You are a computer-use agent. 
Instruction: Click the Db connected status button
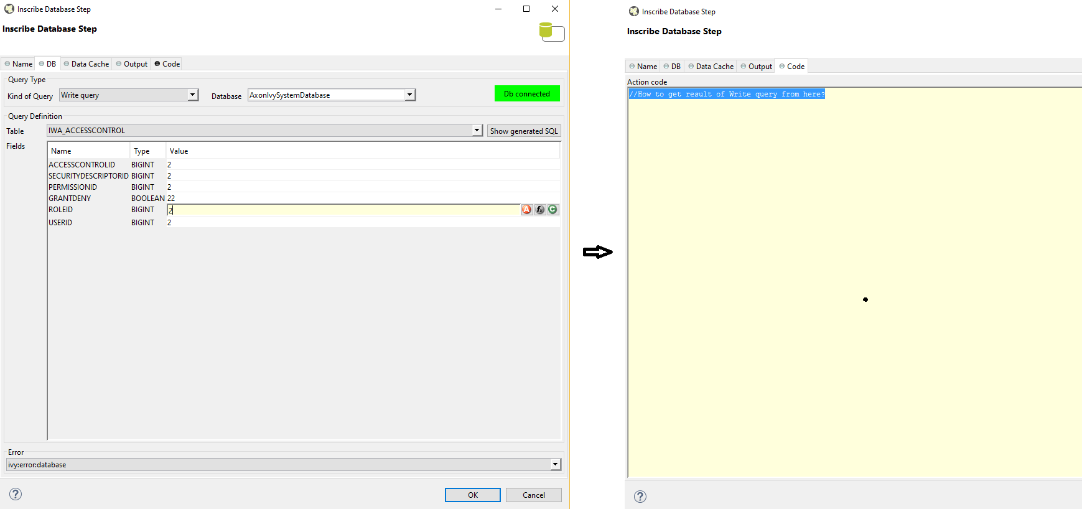tap(527, 94)
